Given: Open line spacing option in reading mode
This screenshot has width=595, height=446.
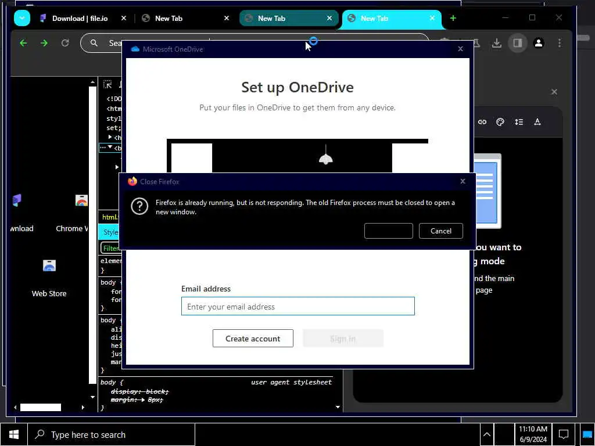Looking at the screenshot, I should 519,122.
